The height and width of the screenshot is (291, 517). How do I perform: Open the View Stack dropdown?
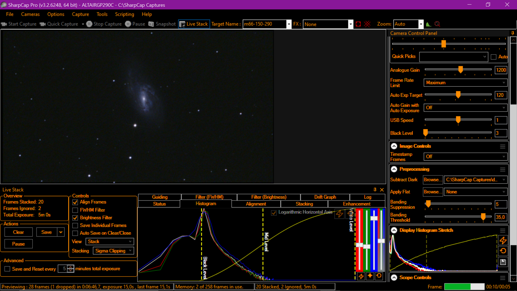110,241
